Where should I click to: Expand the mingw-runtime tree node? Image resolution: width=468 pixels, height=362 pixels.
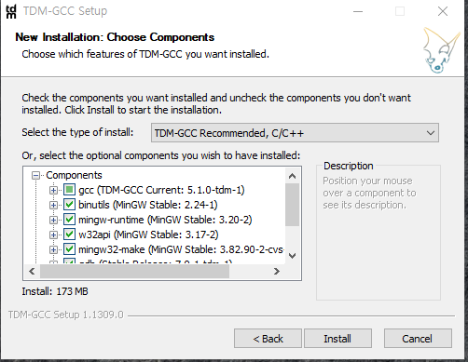53,220
